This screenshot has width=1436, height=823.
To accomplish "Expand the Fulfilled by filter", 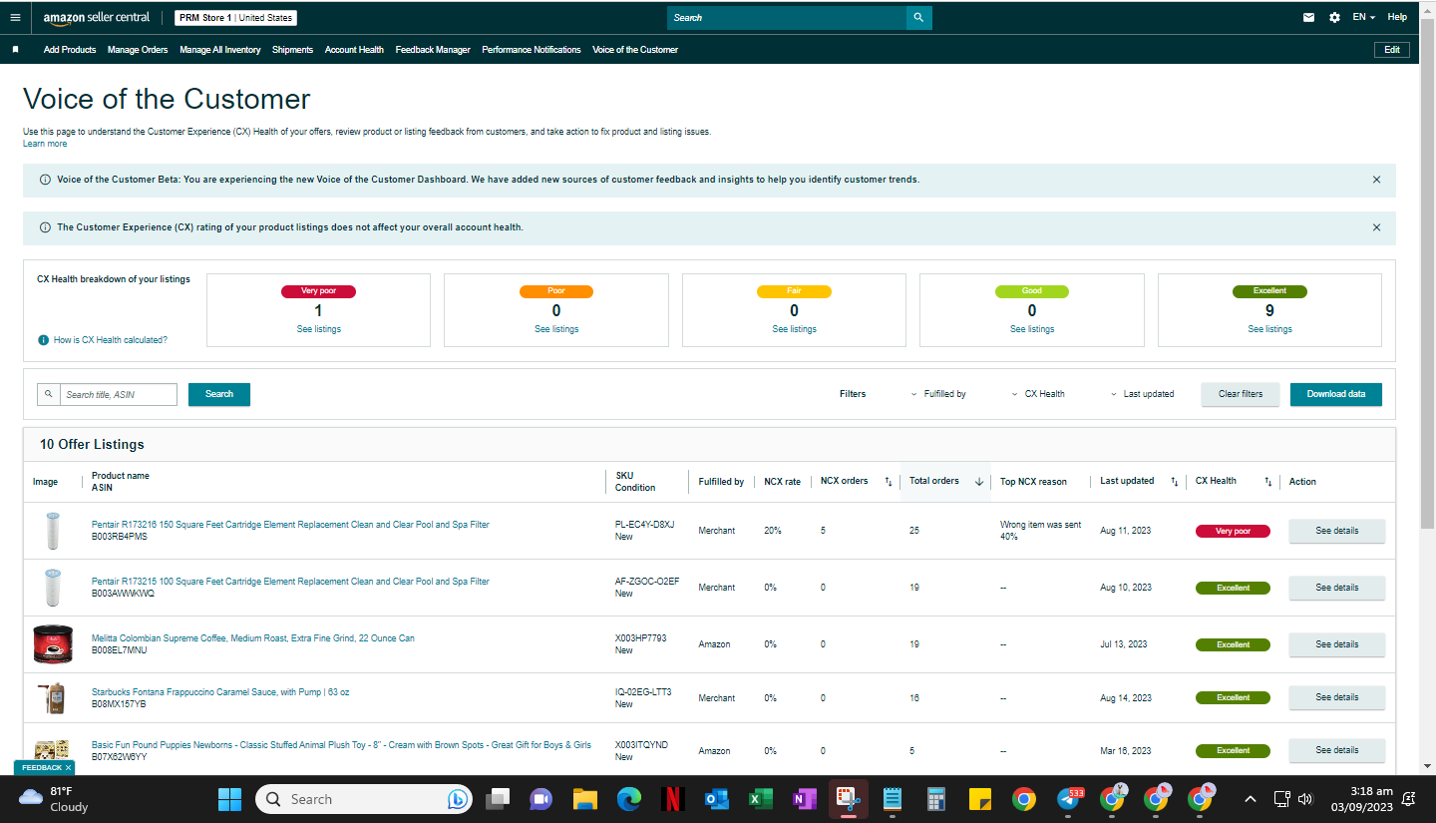I will coord(938,394).
